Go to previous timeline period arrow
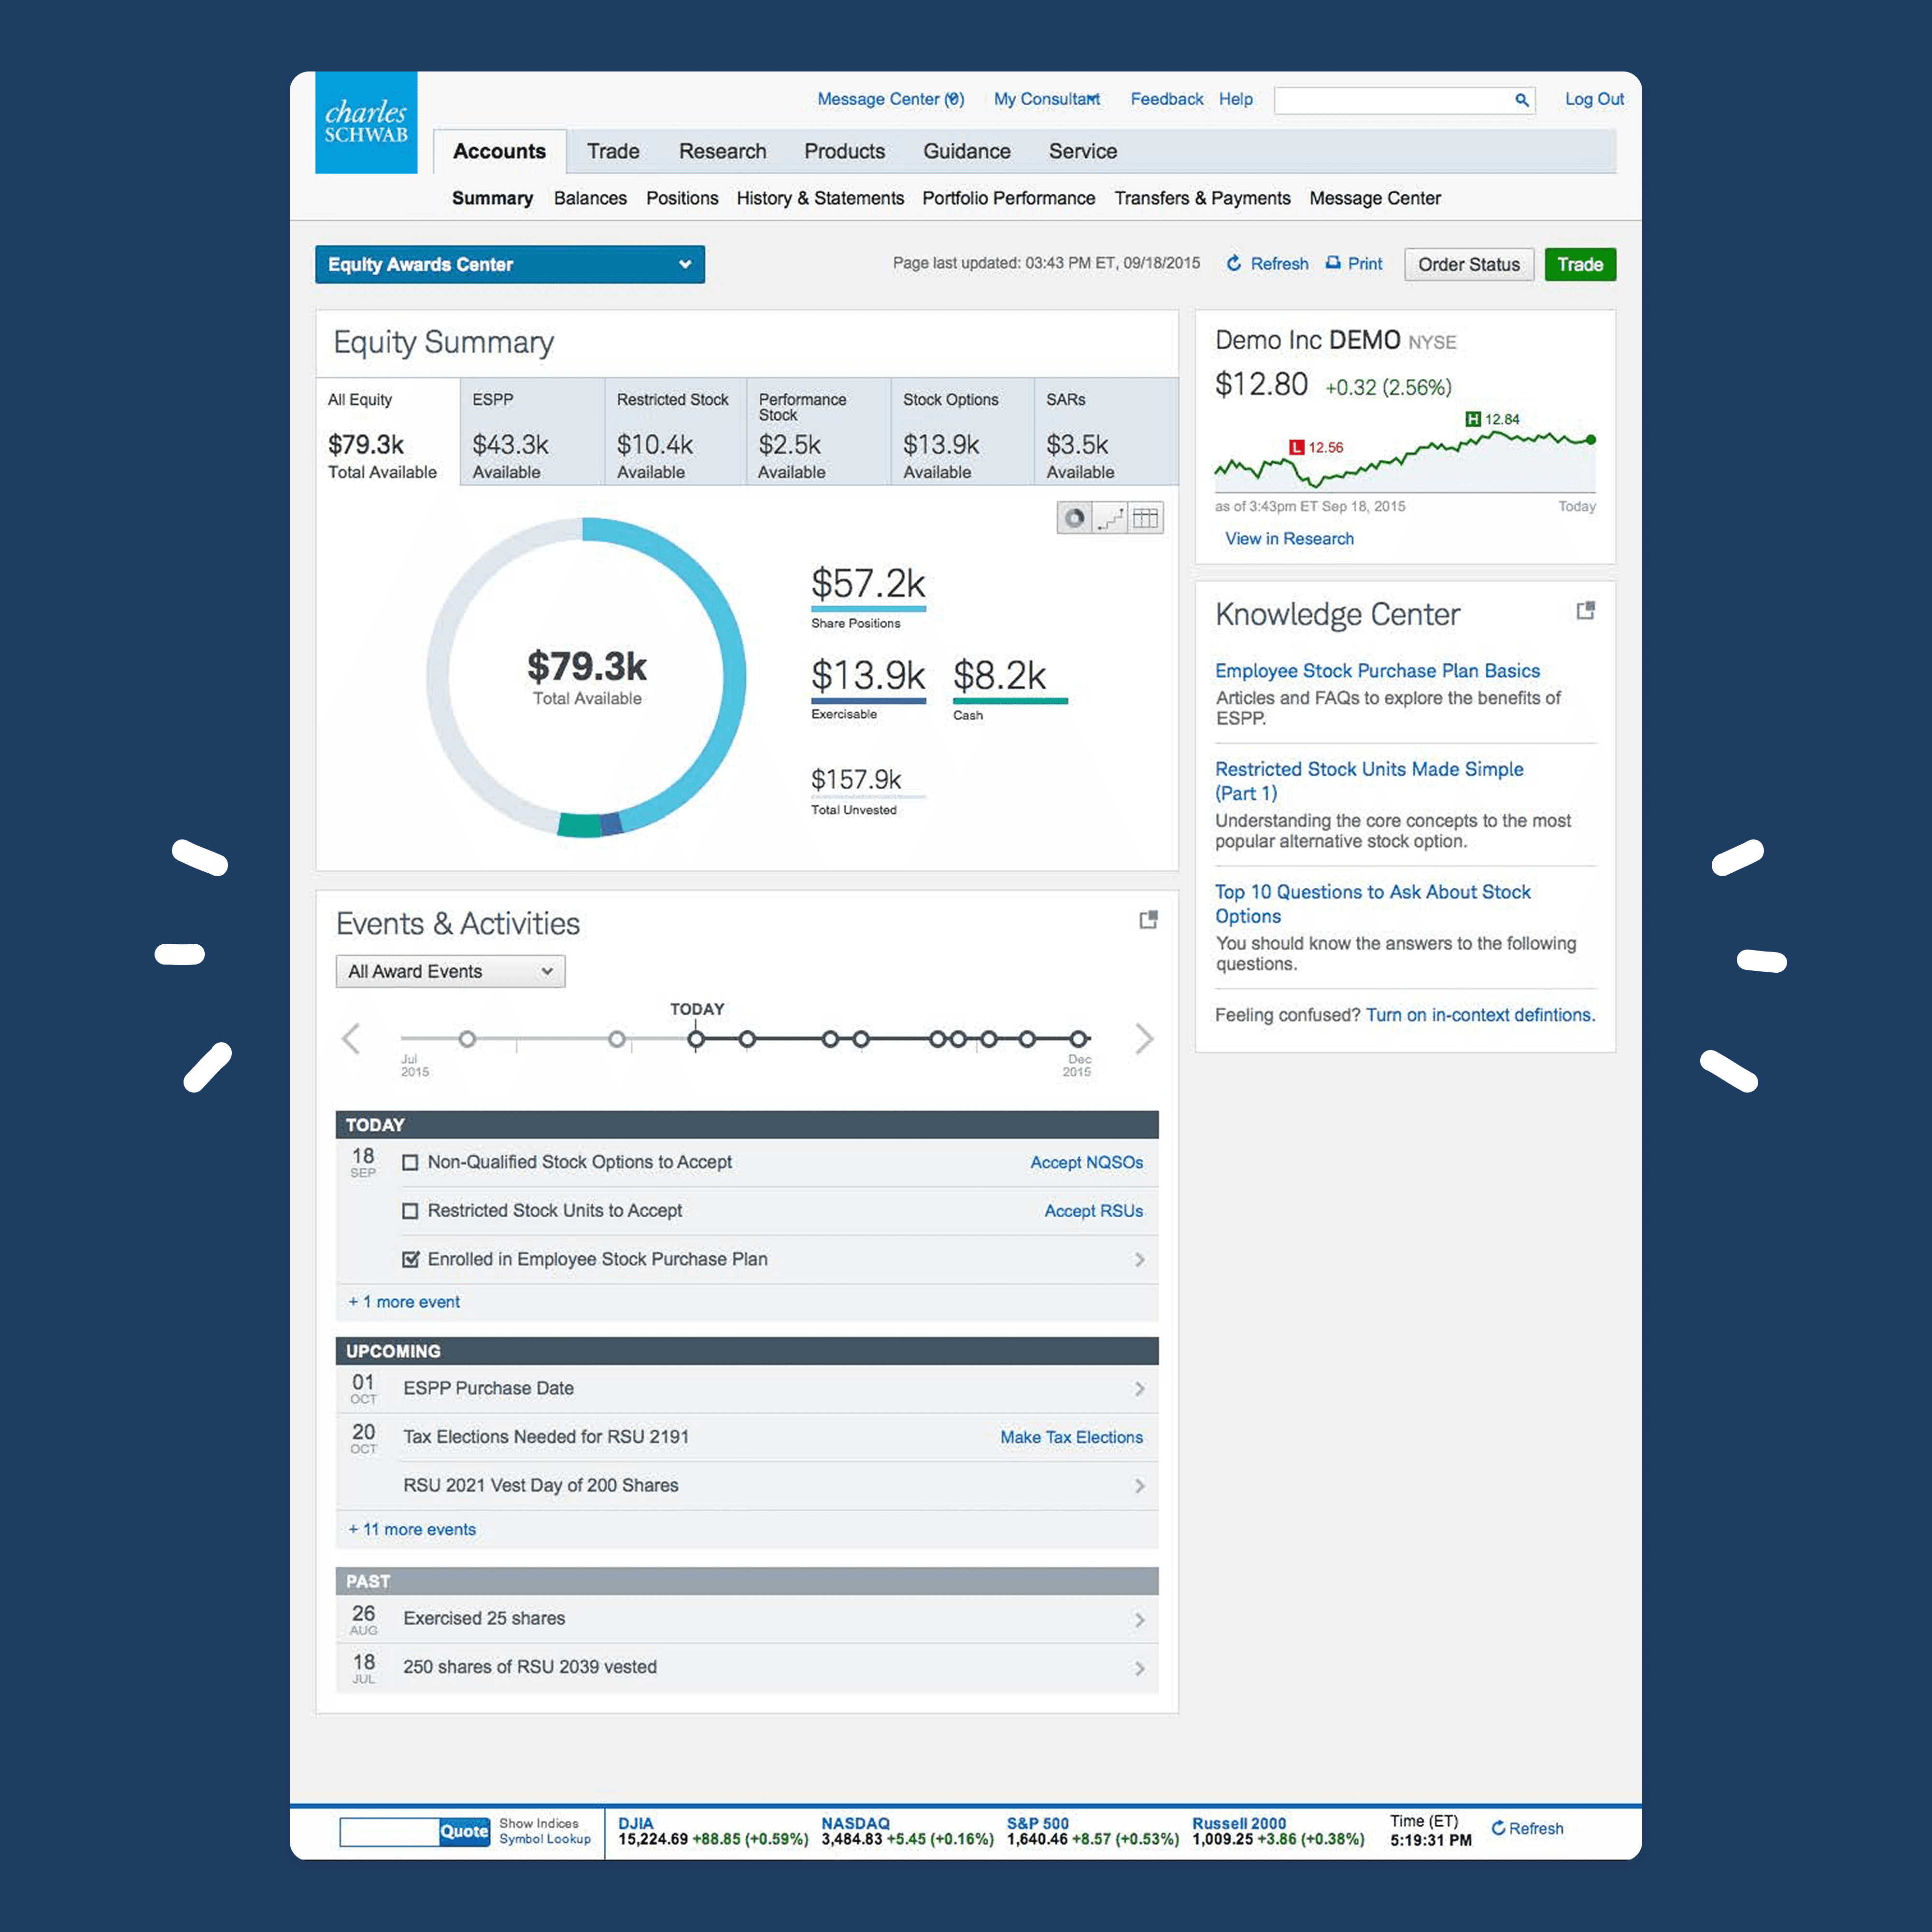The height and width of the screenshot is (1932, 1932). tap(351, 1039)
